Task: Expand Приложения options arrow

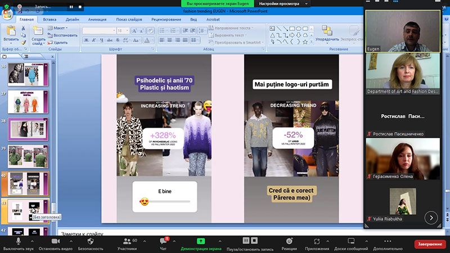Action: 328,241
